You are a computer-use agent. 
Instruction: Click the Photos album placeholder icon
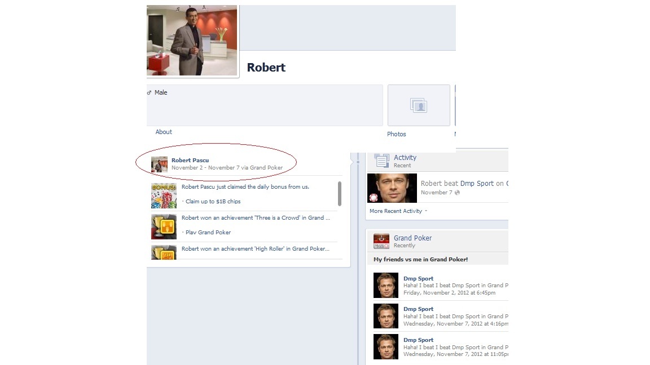[x=419, y=105]
